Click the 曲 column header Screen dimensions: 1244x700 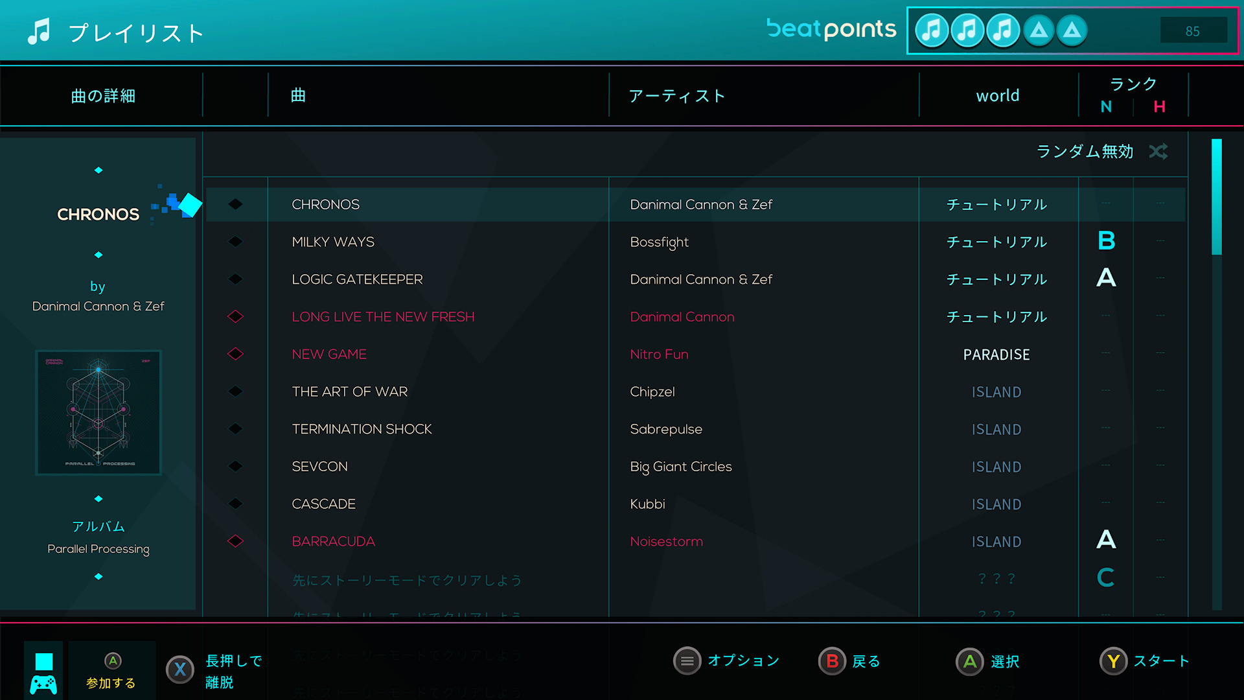coord(298,96)
